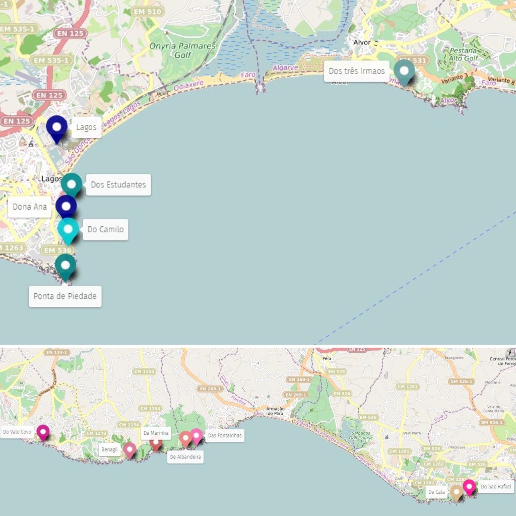Select the Do Camilo label box
Viewport: 516px width, 516px height.
pos(106,229)
